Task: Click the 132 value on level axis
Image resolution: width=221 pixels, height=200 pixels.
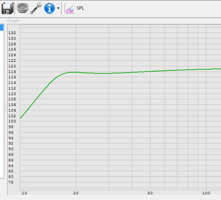Action: [12, 33]
